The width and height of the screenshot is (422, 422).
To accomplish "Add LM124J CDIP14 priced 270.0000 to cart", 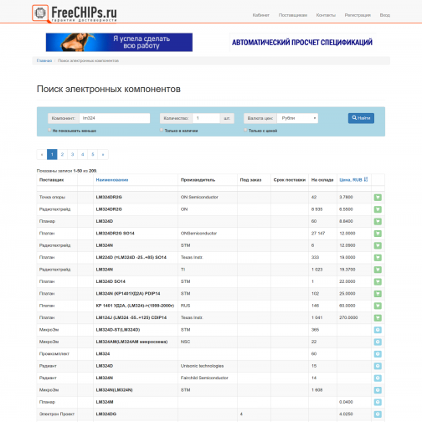I will point(378,318).
